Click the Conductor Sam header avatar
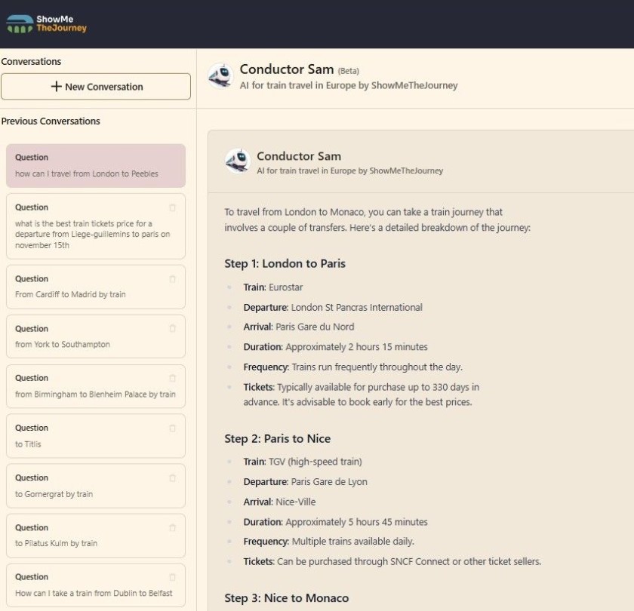This screenshot has height=611, width=634. 220,75
